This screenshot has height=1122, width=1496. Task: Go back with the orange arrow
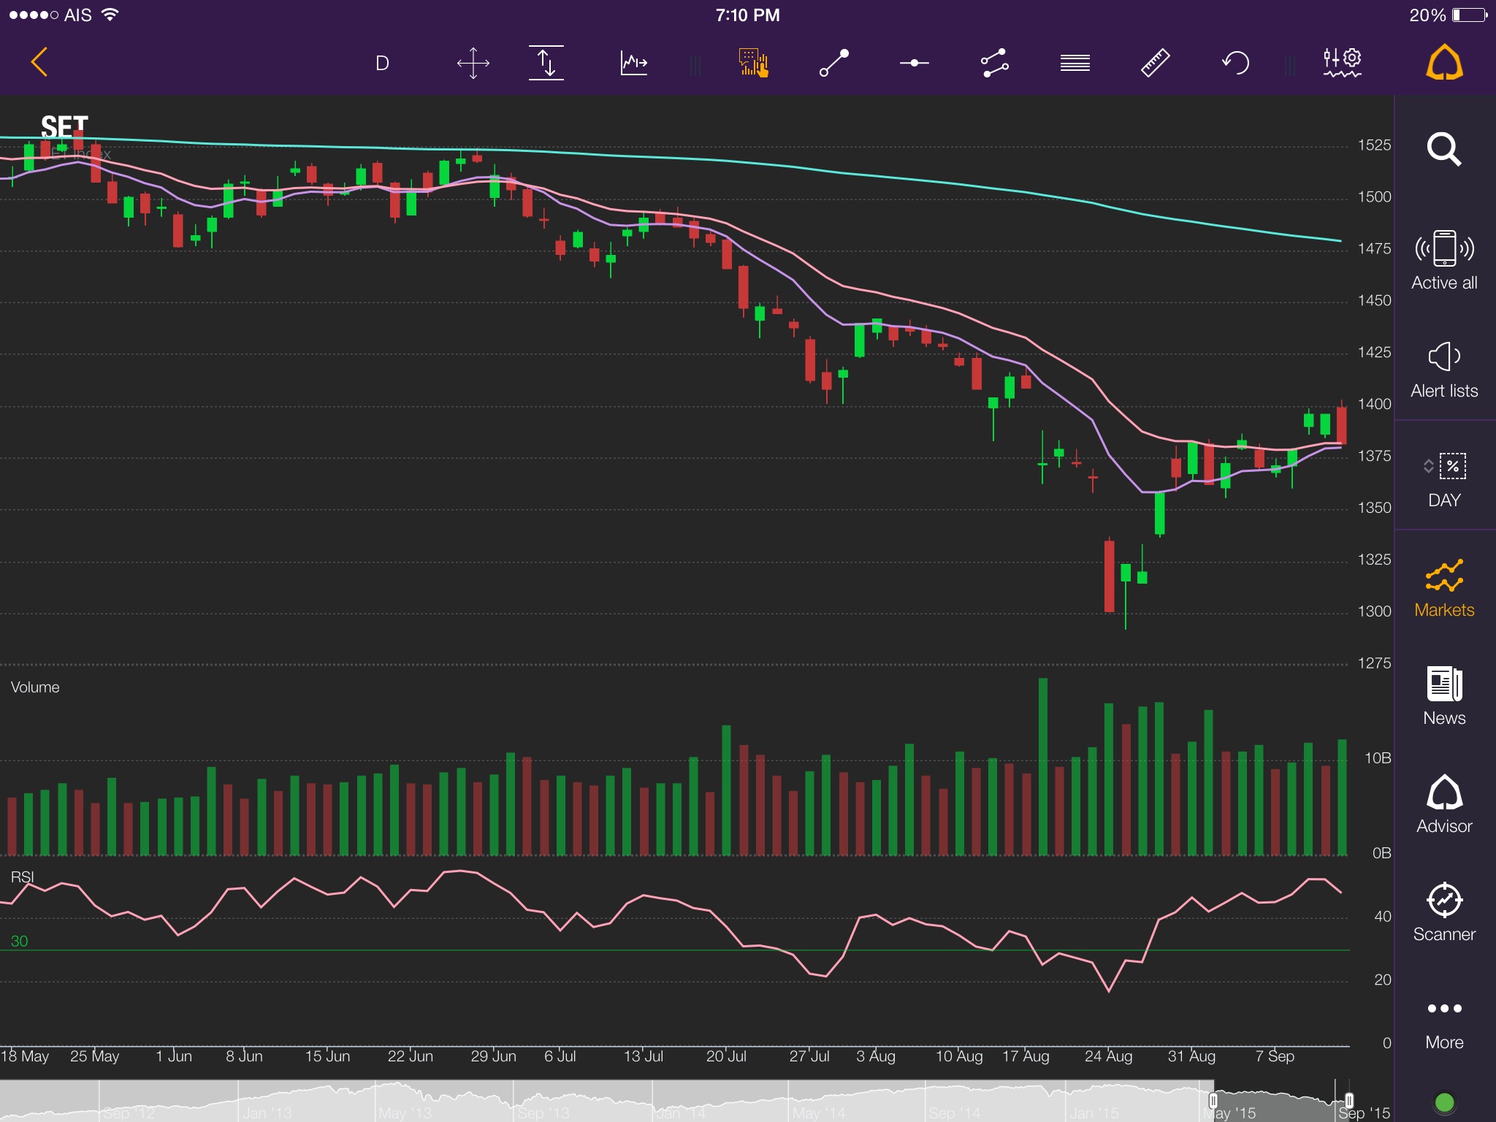tap(39, 62)
